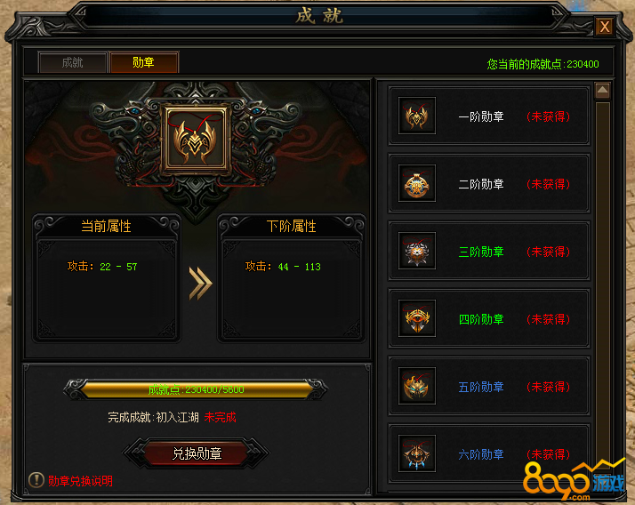The width and height of the screenshot is (635, 505).
Task: Select the 勋章 tab
Action: (144, 62)
